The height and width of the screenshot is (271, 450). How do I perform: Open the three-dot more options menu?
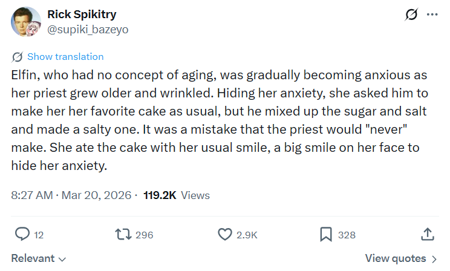pos(432,15)
